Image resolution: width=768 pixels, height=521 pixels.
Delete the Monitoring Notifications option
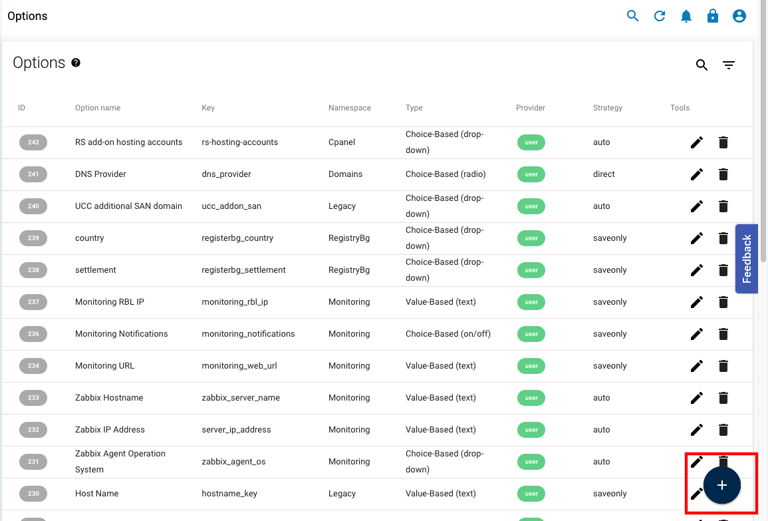pos(723,333)
